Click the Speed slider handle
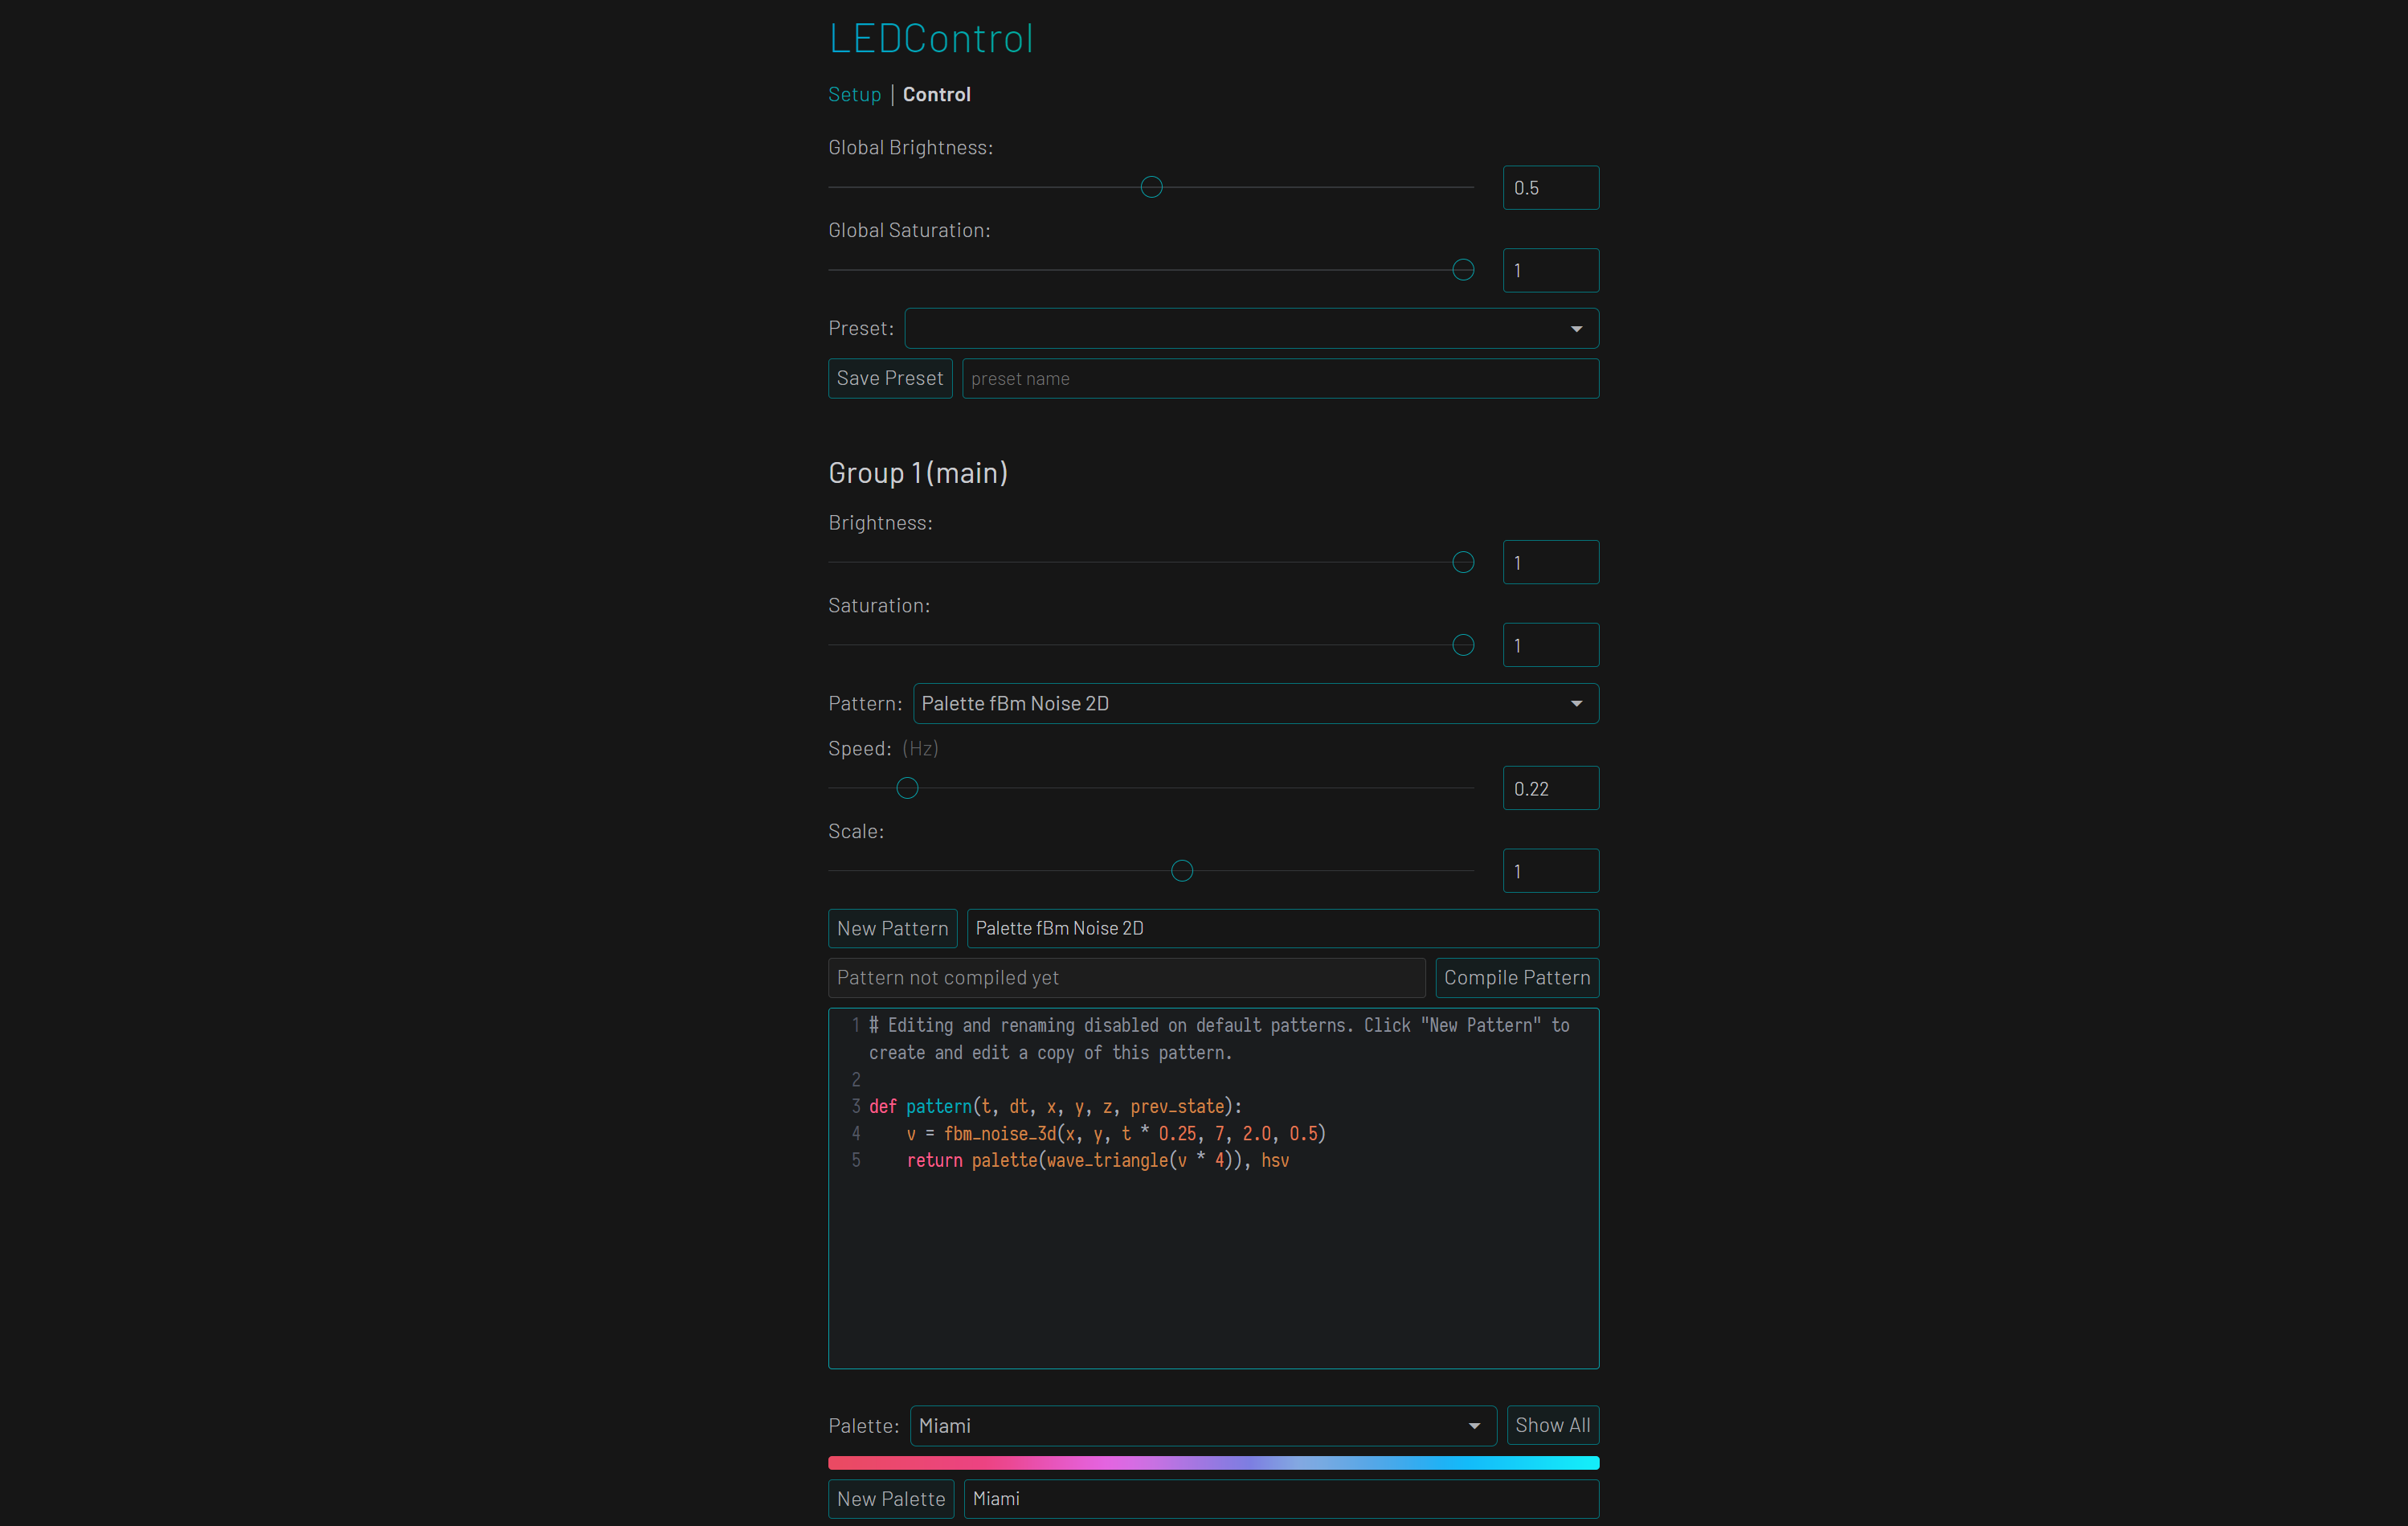This screenshot has height=1526, width=2408. click(x=907, y=788)
